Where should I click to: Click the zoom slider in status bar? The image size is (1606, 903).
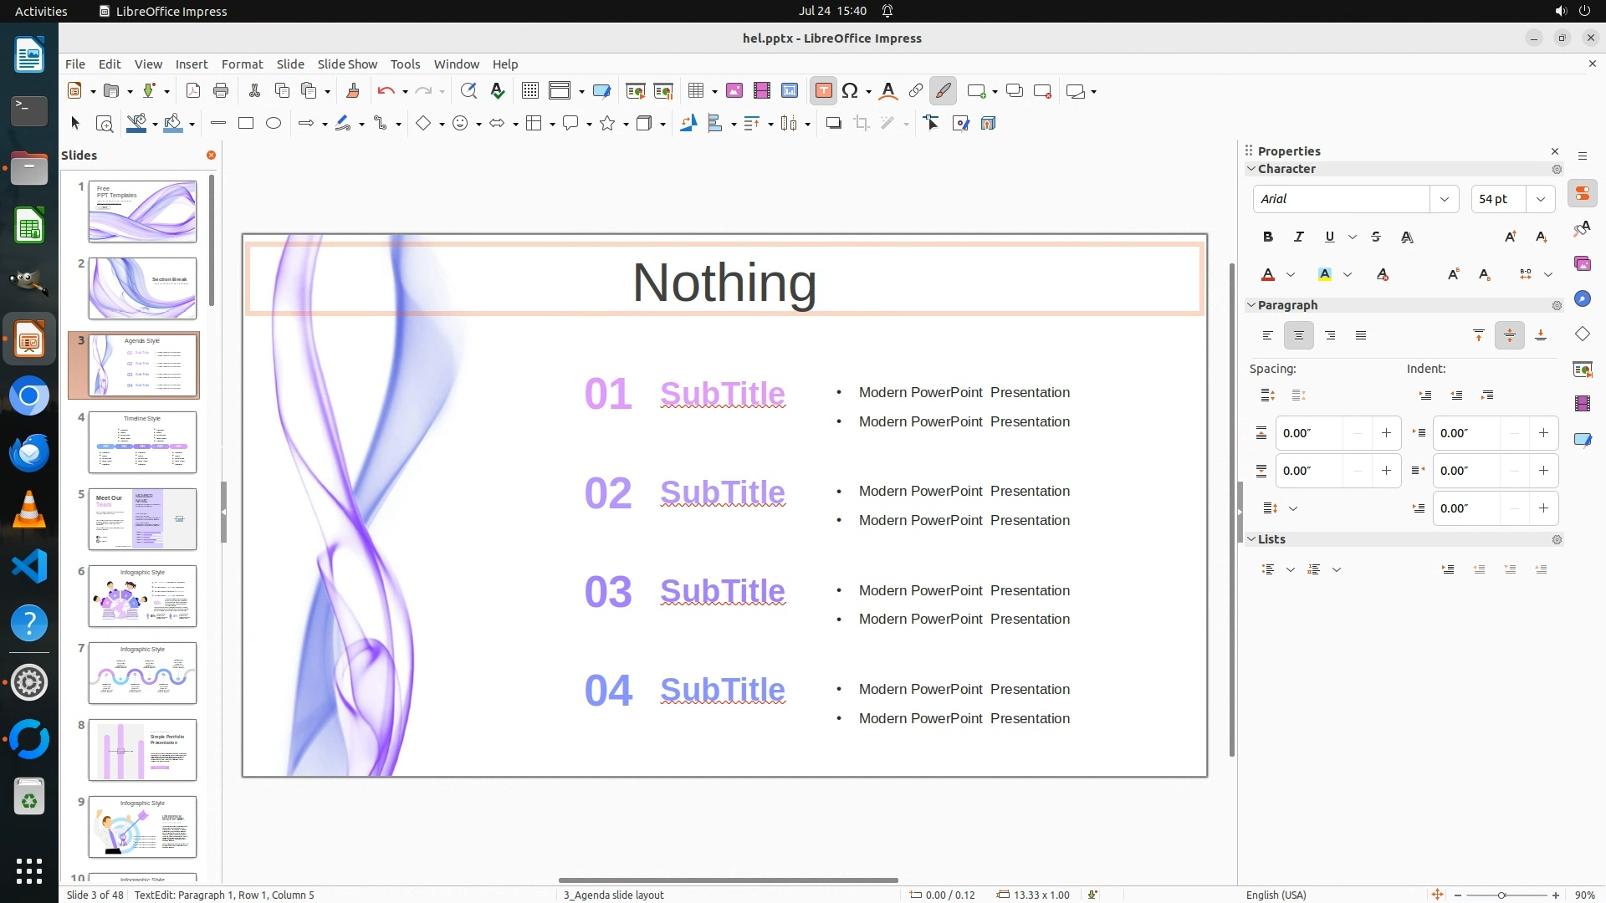[x=1501, y=895]
